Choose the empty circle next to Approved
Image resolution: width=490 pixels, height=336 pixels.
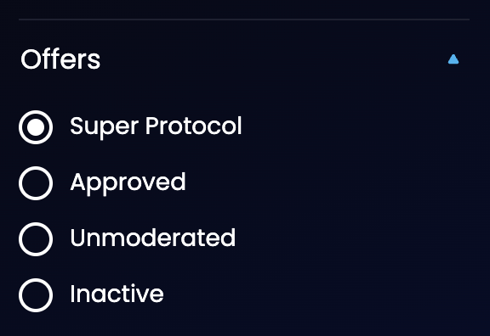(36, 183)
